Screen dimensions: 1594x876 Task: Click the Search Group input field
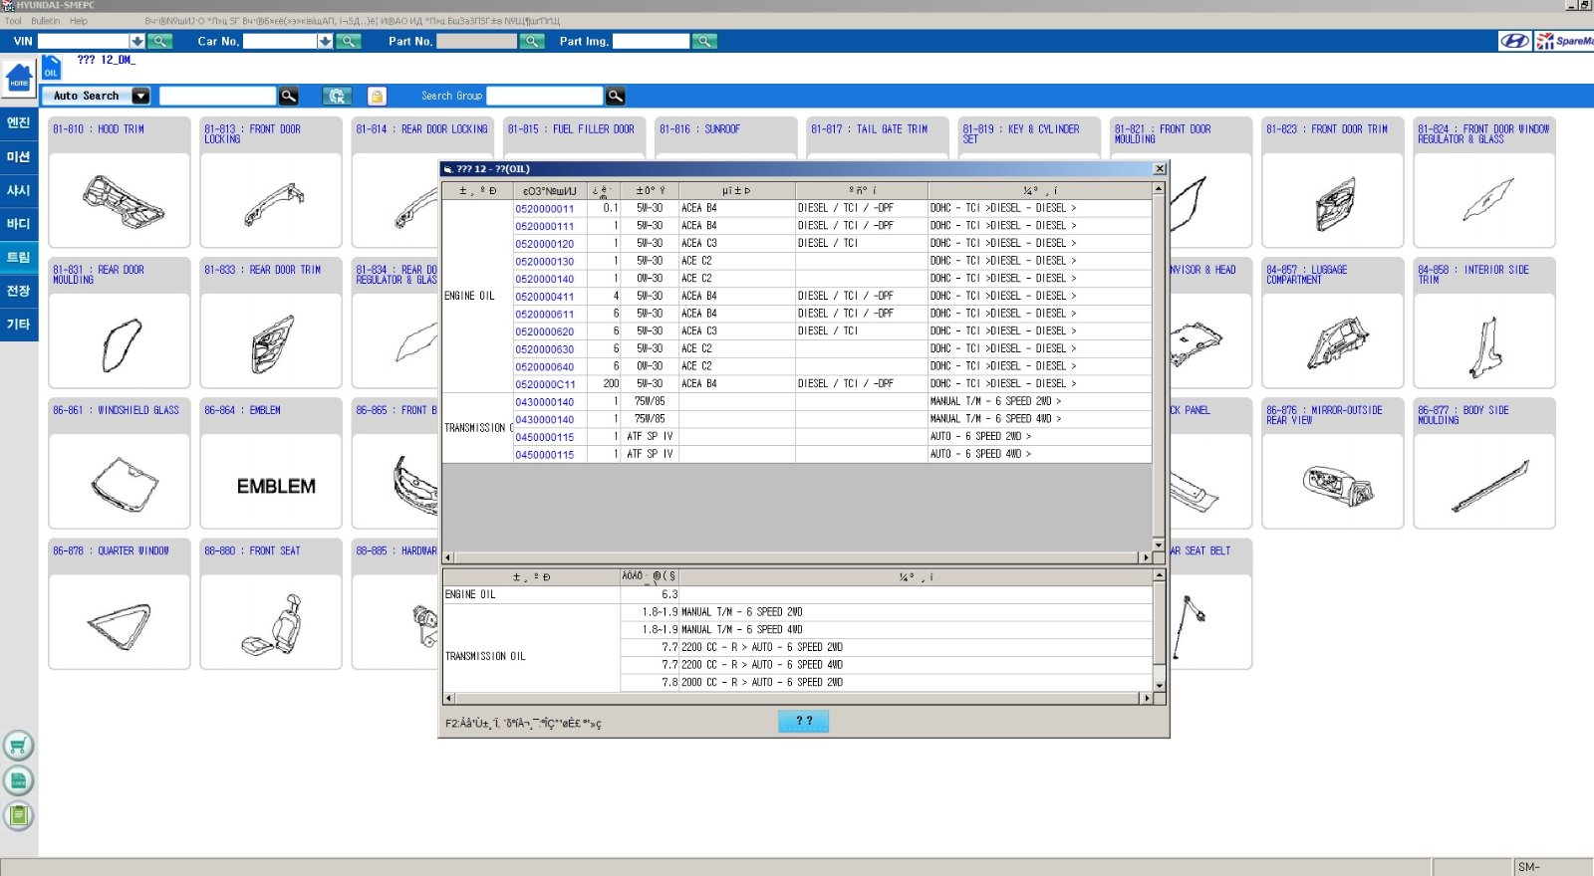tap(545, 96)
